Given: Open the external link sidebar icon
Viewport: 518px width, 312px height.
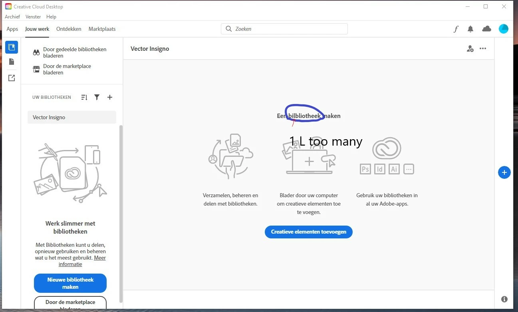Looking at the screenshot, I should point(12,78).
